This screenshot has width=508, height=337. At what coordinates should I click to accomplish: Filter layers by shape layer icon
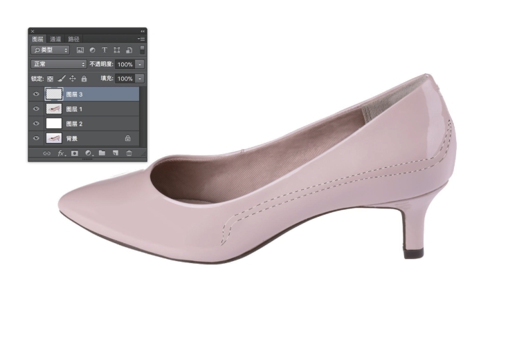click(117, 50)
